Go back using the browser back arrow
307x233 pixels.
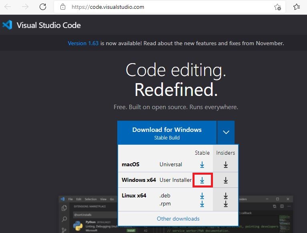click(8, 7)
